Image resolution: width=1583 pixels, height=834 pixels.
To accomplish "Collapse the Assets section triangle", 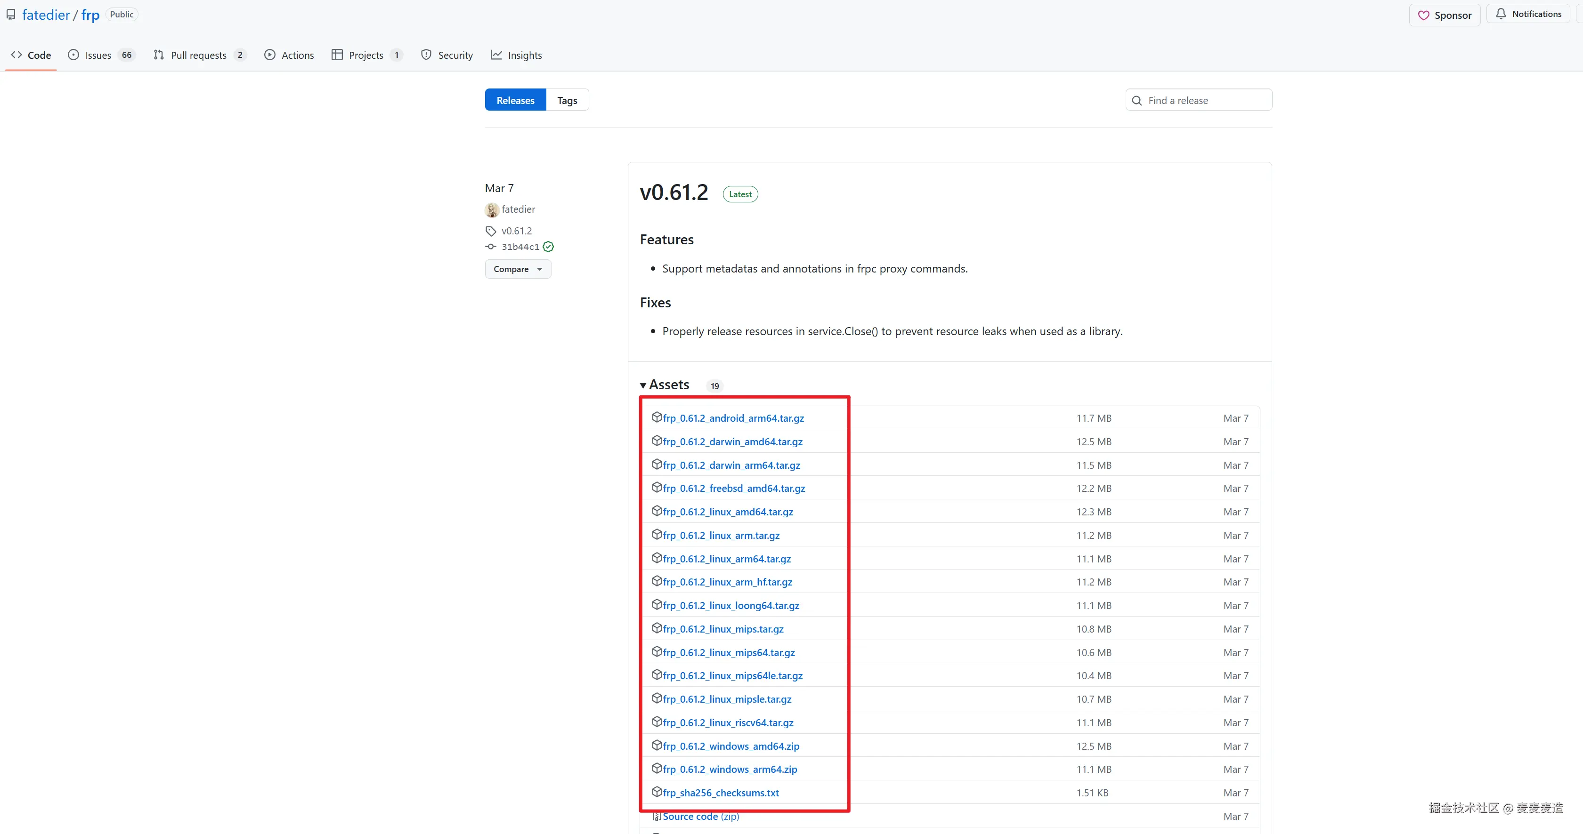I will point(643,385).
